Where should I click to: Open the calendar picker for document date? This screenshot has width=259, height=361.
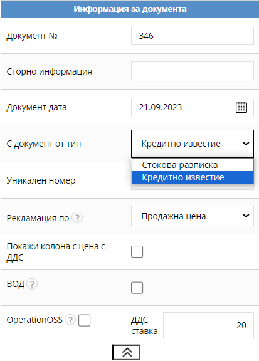[241, 107]
